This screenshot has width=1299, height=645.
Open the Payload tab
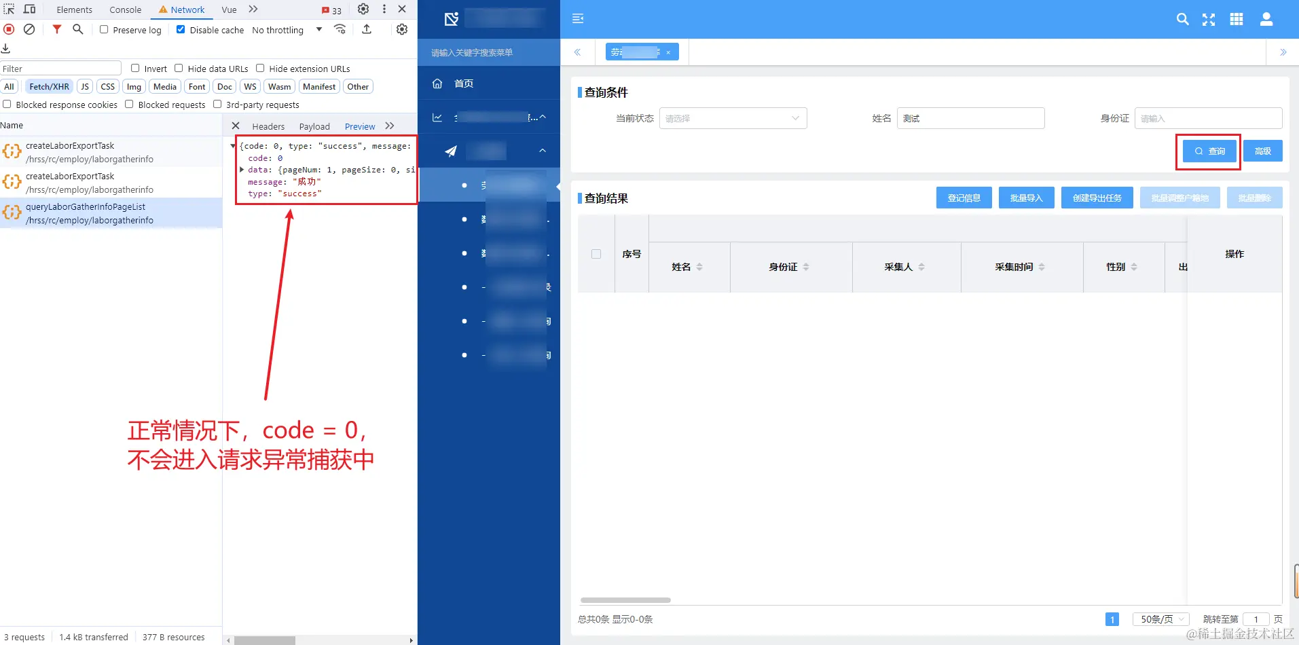[x=314, y=126]
